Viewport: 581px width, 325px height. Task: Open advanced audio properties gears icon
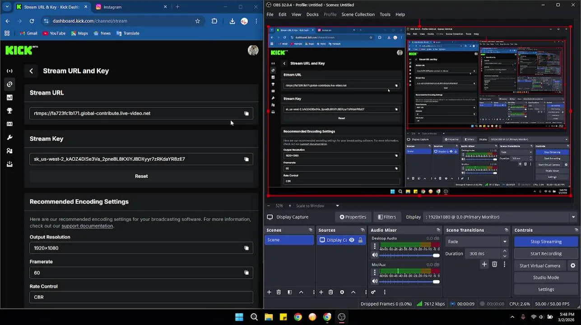(x=373, y=292)
